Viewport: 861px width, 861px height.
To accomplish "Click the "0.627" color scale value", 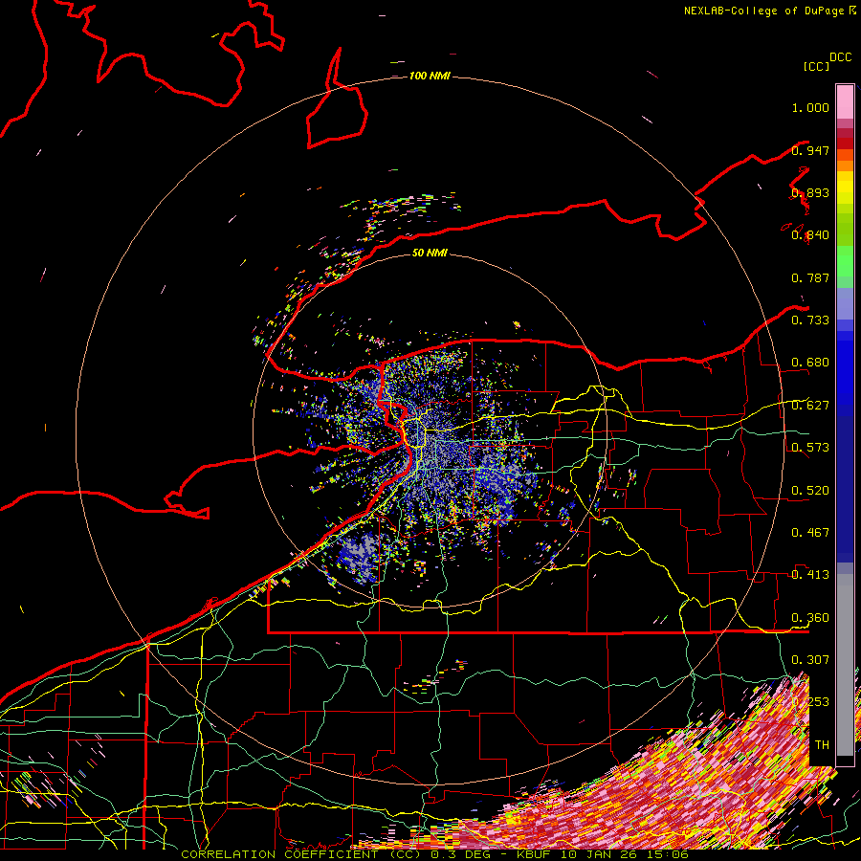I will [810, 406].
